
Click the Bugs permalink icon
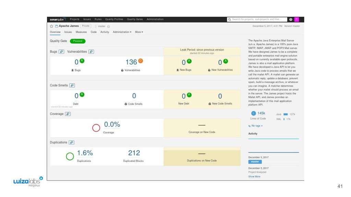(61, 52)
